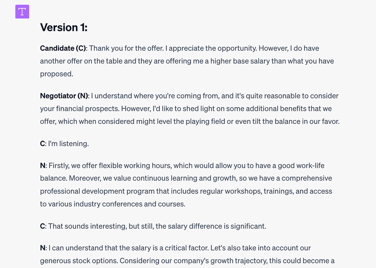Screen dimensions: 376x268
Task: Click the bold C before "I'm listening"
Action: 42,144
